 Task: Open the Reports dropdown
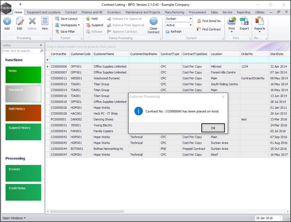pos(259,32)
